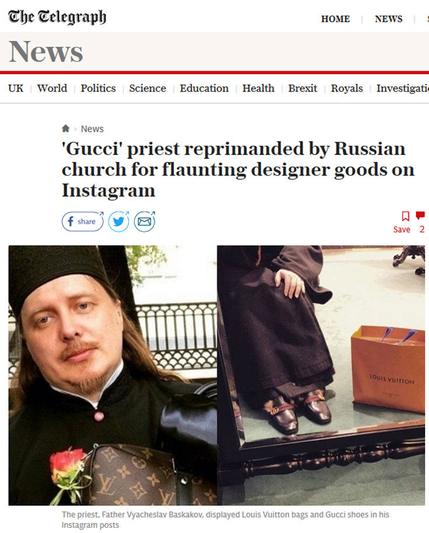Open the home breadcrumb icon
The width and height of the screenshot is (429, 533).
coord(65,128)
